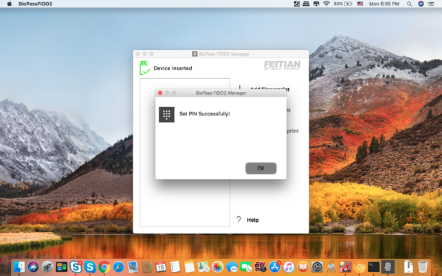This screenshot has width=442, height=276.
Task: Open Messages in the dock
Action: [x=232, y=266]
